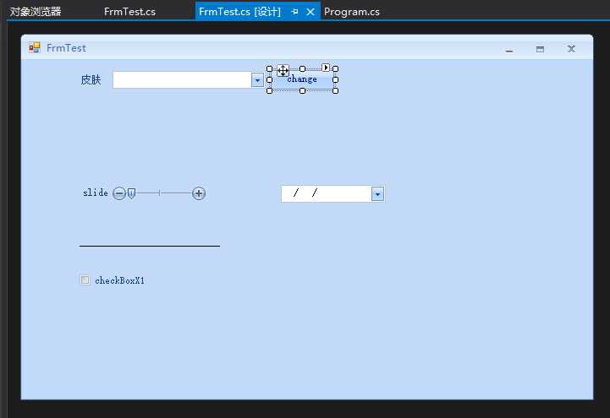Switch to the 对象浏览器 tab
This screenshot has width=610, height=418.
click(x=36, y=12)
